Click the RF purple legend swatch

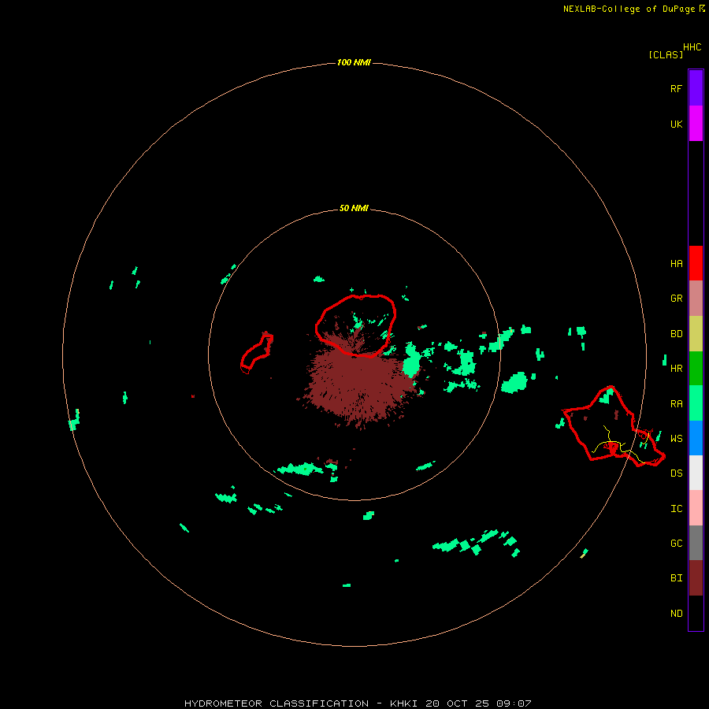(x=696, y=88)
